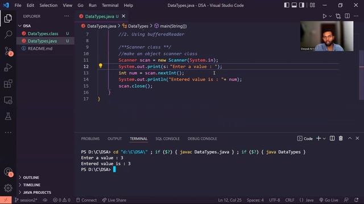Open the Remote Explorer view
Image resolution: width=364 pixels, height=204 pixels.
pos(8,100)
